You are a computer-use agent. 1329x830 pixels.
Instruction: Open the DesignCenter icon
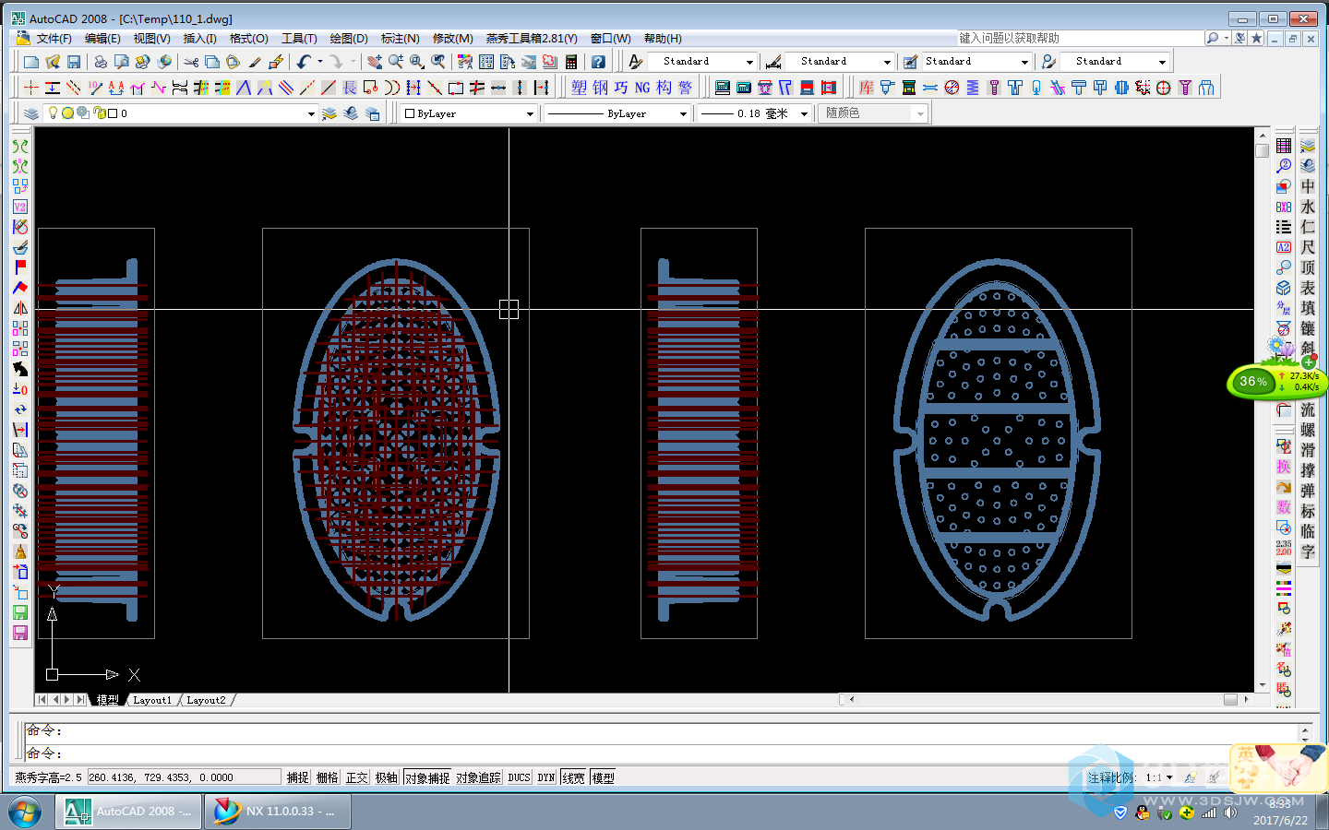486,62
